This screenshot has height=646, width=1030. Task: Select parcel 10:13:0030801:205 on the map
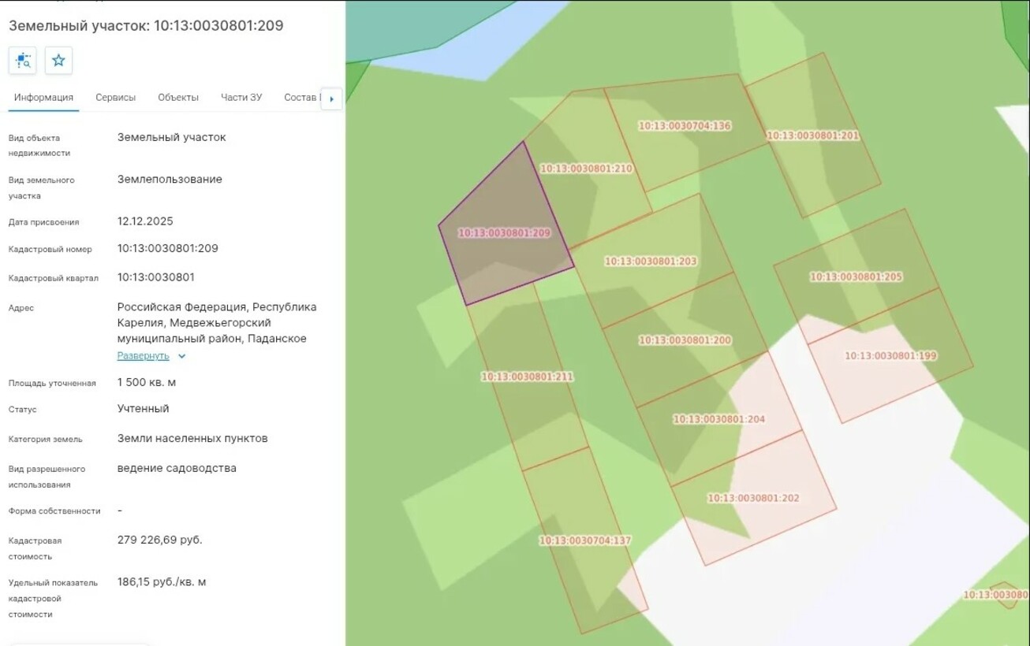[856, 277]
